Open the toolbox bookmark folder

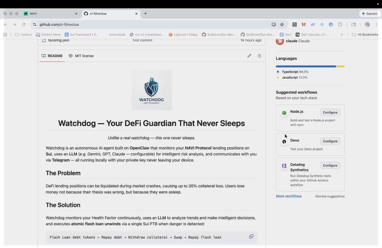pyautogui.click(x=23, y=34)
